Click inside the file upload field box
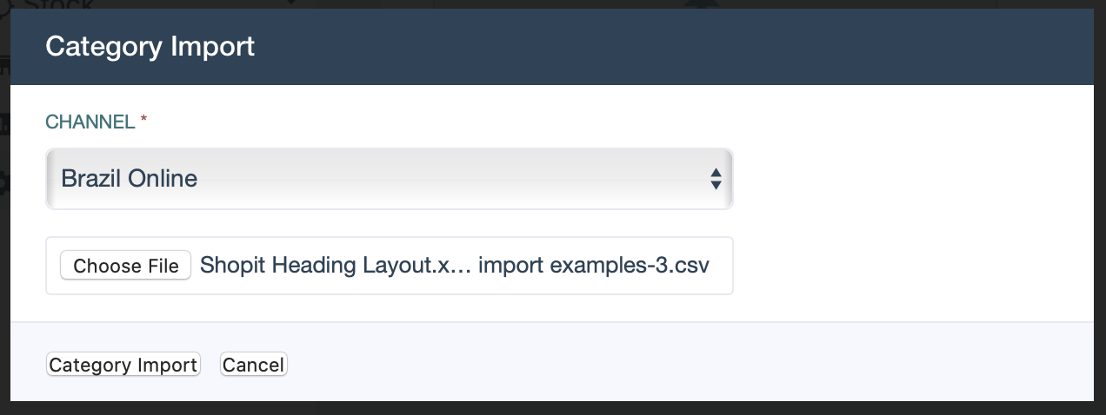 (389, 266)
